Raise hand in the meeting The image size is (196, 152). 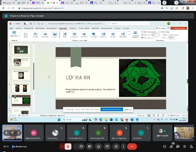click(x=116, y=146)
